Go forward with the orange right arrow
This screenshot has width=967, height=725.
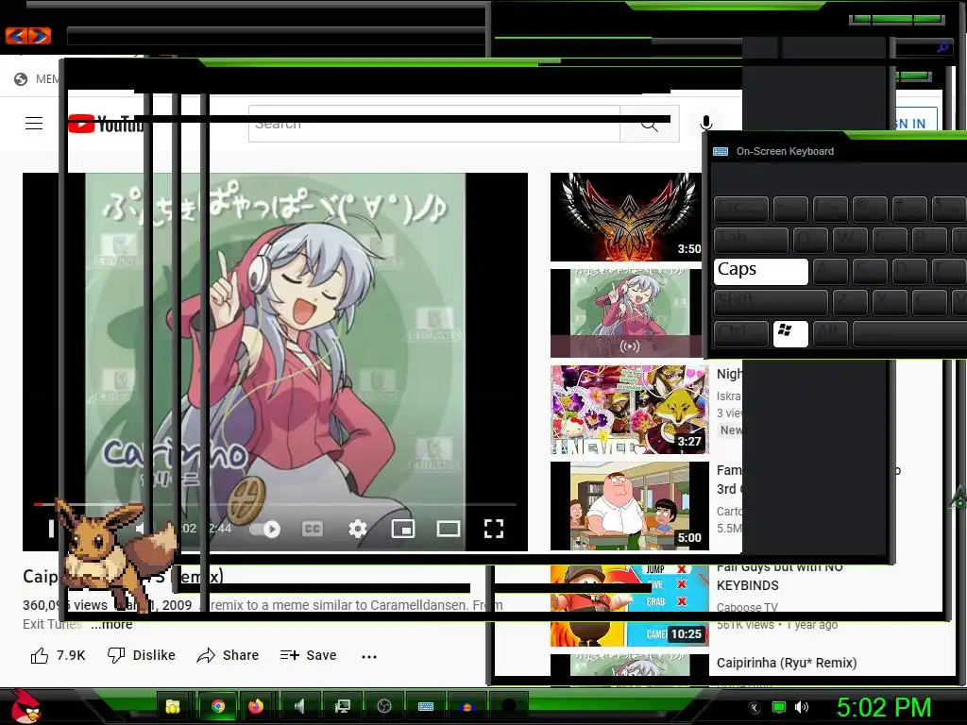click(x=39, y=37)
